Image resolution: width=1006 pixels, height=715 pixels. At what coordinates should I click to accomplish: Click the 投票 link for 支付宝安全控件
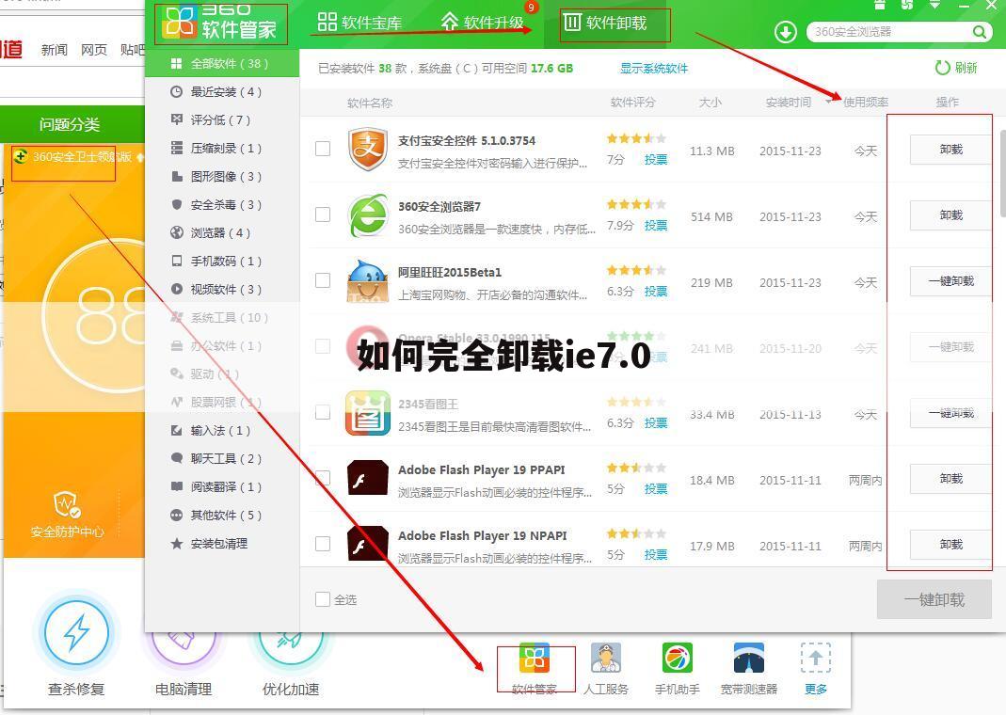point(656,160)
